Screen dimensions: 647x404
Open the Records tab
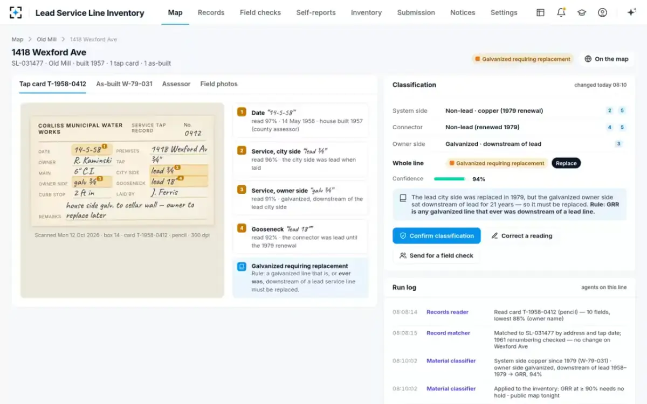[211, 12]
